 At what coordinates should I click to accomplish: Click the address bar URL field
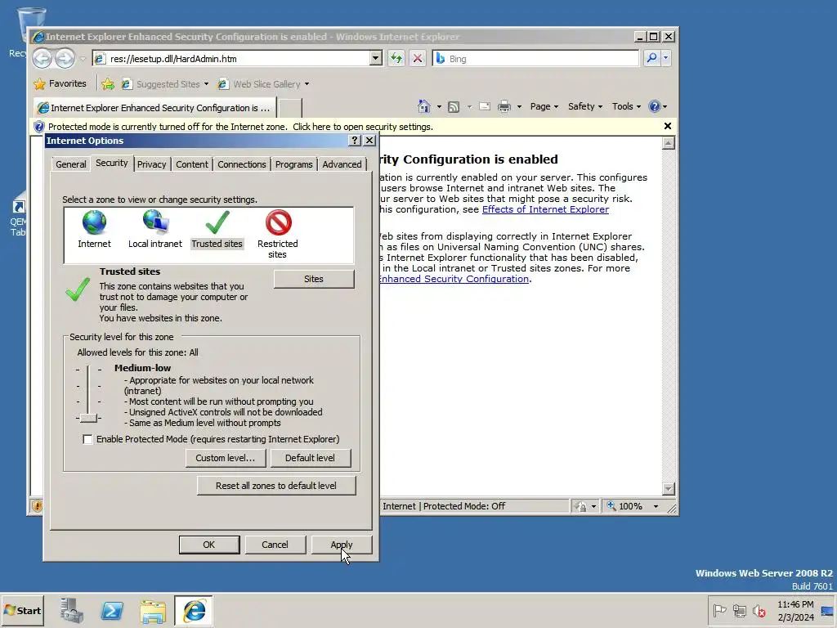point(231,58)
